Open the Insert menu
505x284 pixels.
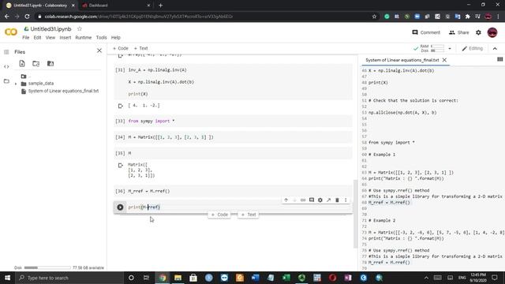65,38
